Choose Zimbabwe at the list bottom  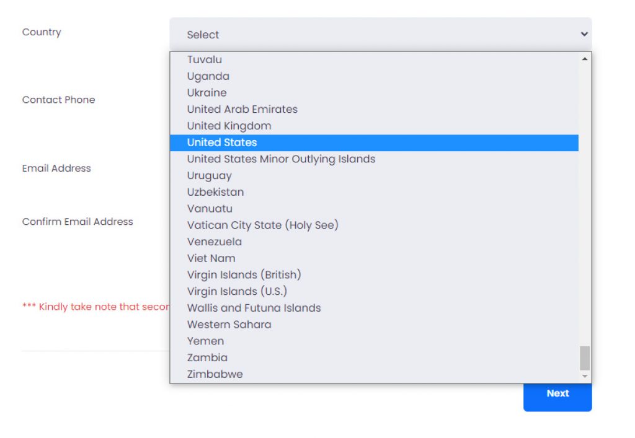tap(215, 374)
